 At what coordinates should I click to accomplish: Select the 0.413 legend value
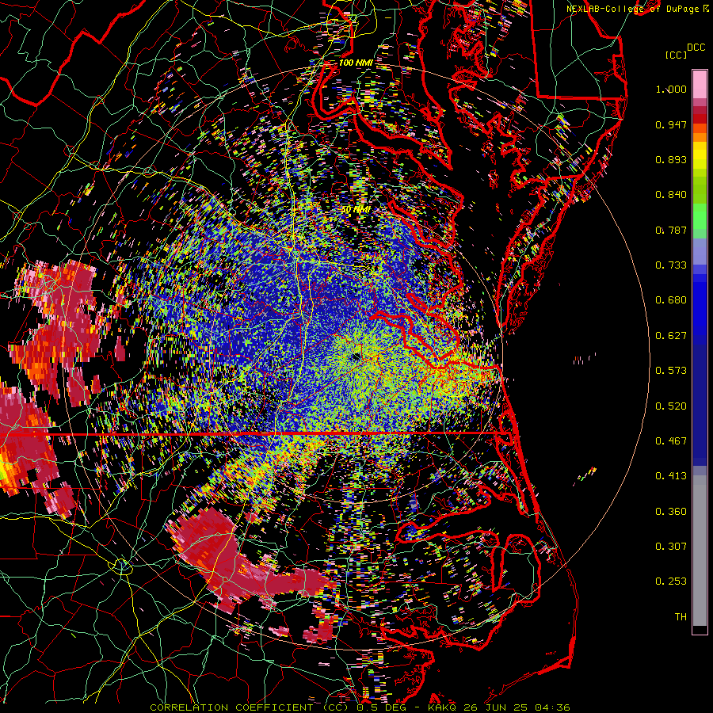point(671,476)
